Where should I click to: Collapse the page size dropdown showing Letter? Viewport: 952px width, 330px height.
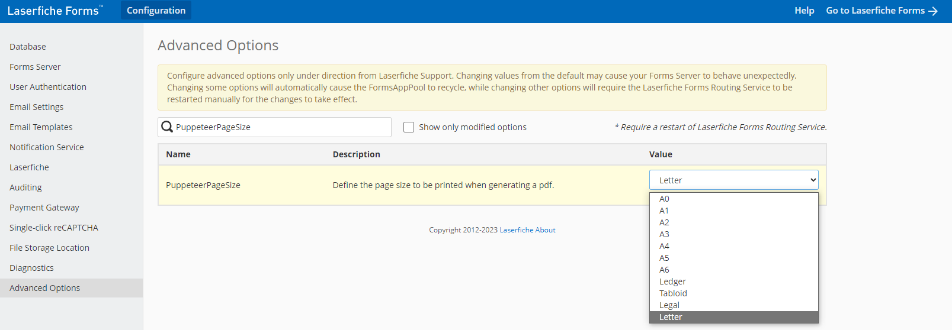[x=733, y=180]
